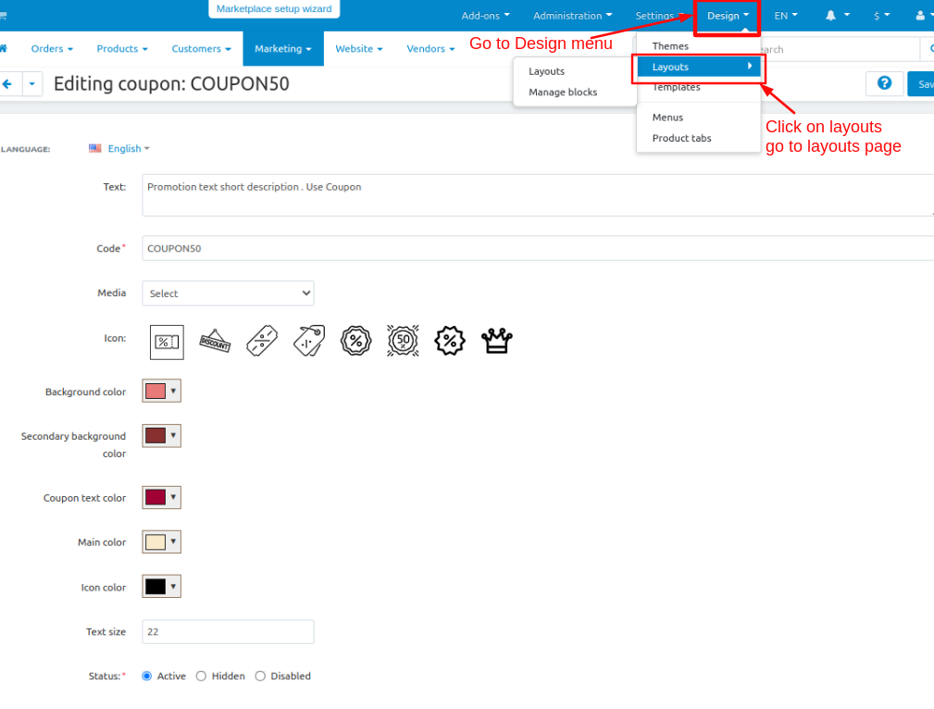
Task: Open the Background color swatch picker
Action: coord(161,391)
